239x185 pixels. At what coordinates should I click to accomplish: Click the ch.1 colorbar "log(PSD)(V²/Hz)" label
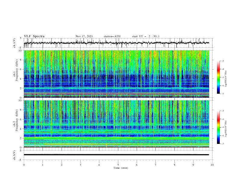(x=226, y=79)
